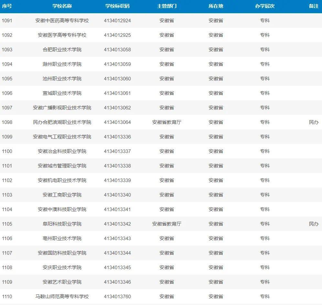The width and height of the screenshot is (322, 305).
Task: Click identifier code 4134013061
Action: tap(117, 93)
